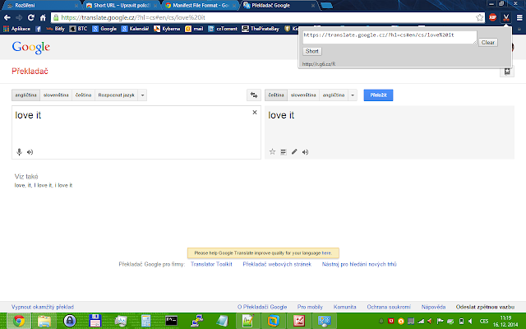Go back with the browser back arrow
The width and height of the screenshot is (526, 329).
(x=7, y=17)
